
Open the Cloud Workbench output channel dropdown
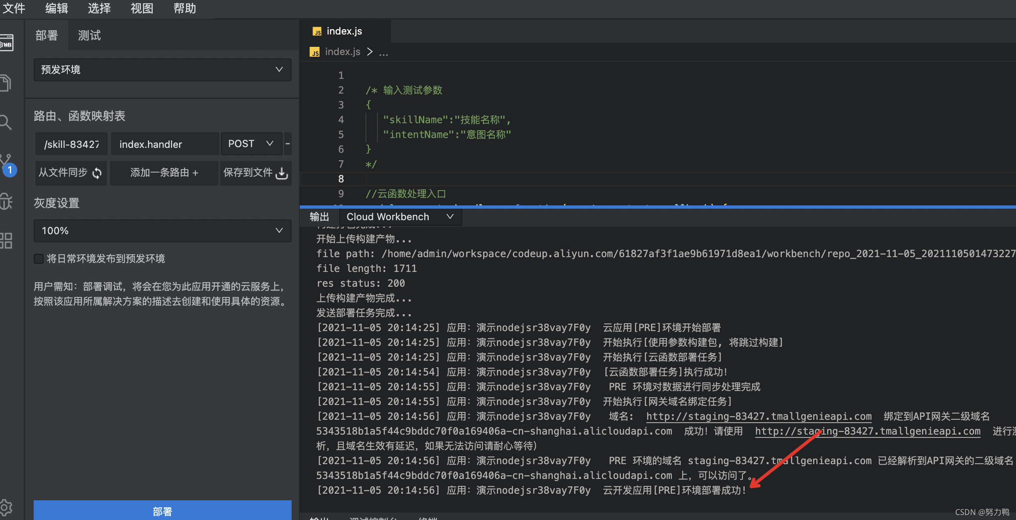[x=400, y=217]
